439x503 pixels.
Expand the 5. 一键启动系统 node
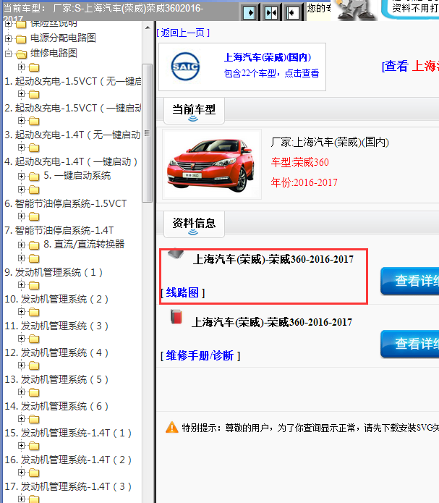(x=21, y=176)
